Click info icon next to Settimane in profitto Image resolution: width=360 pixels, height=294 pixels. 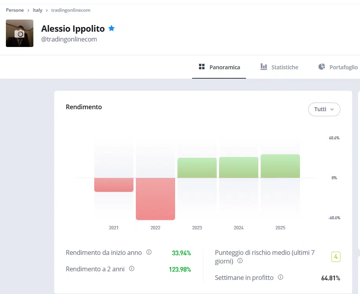(280, 277)
